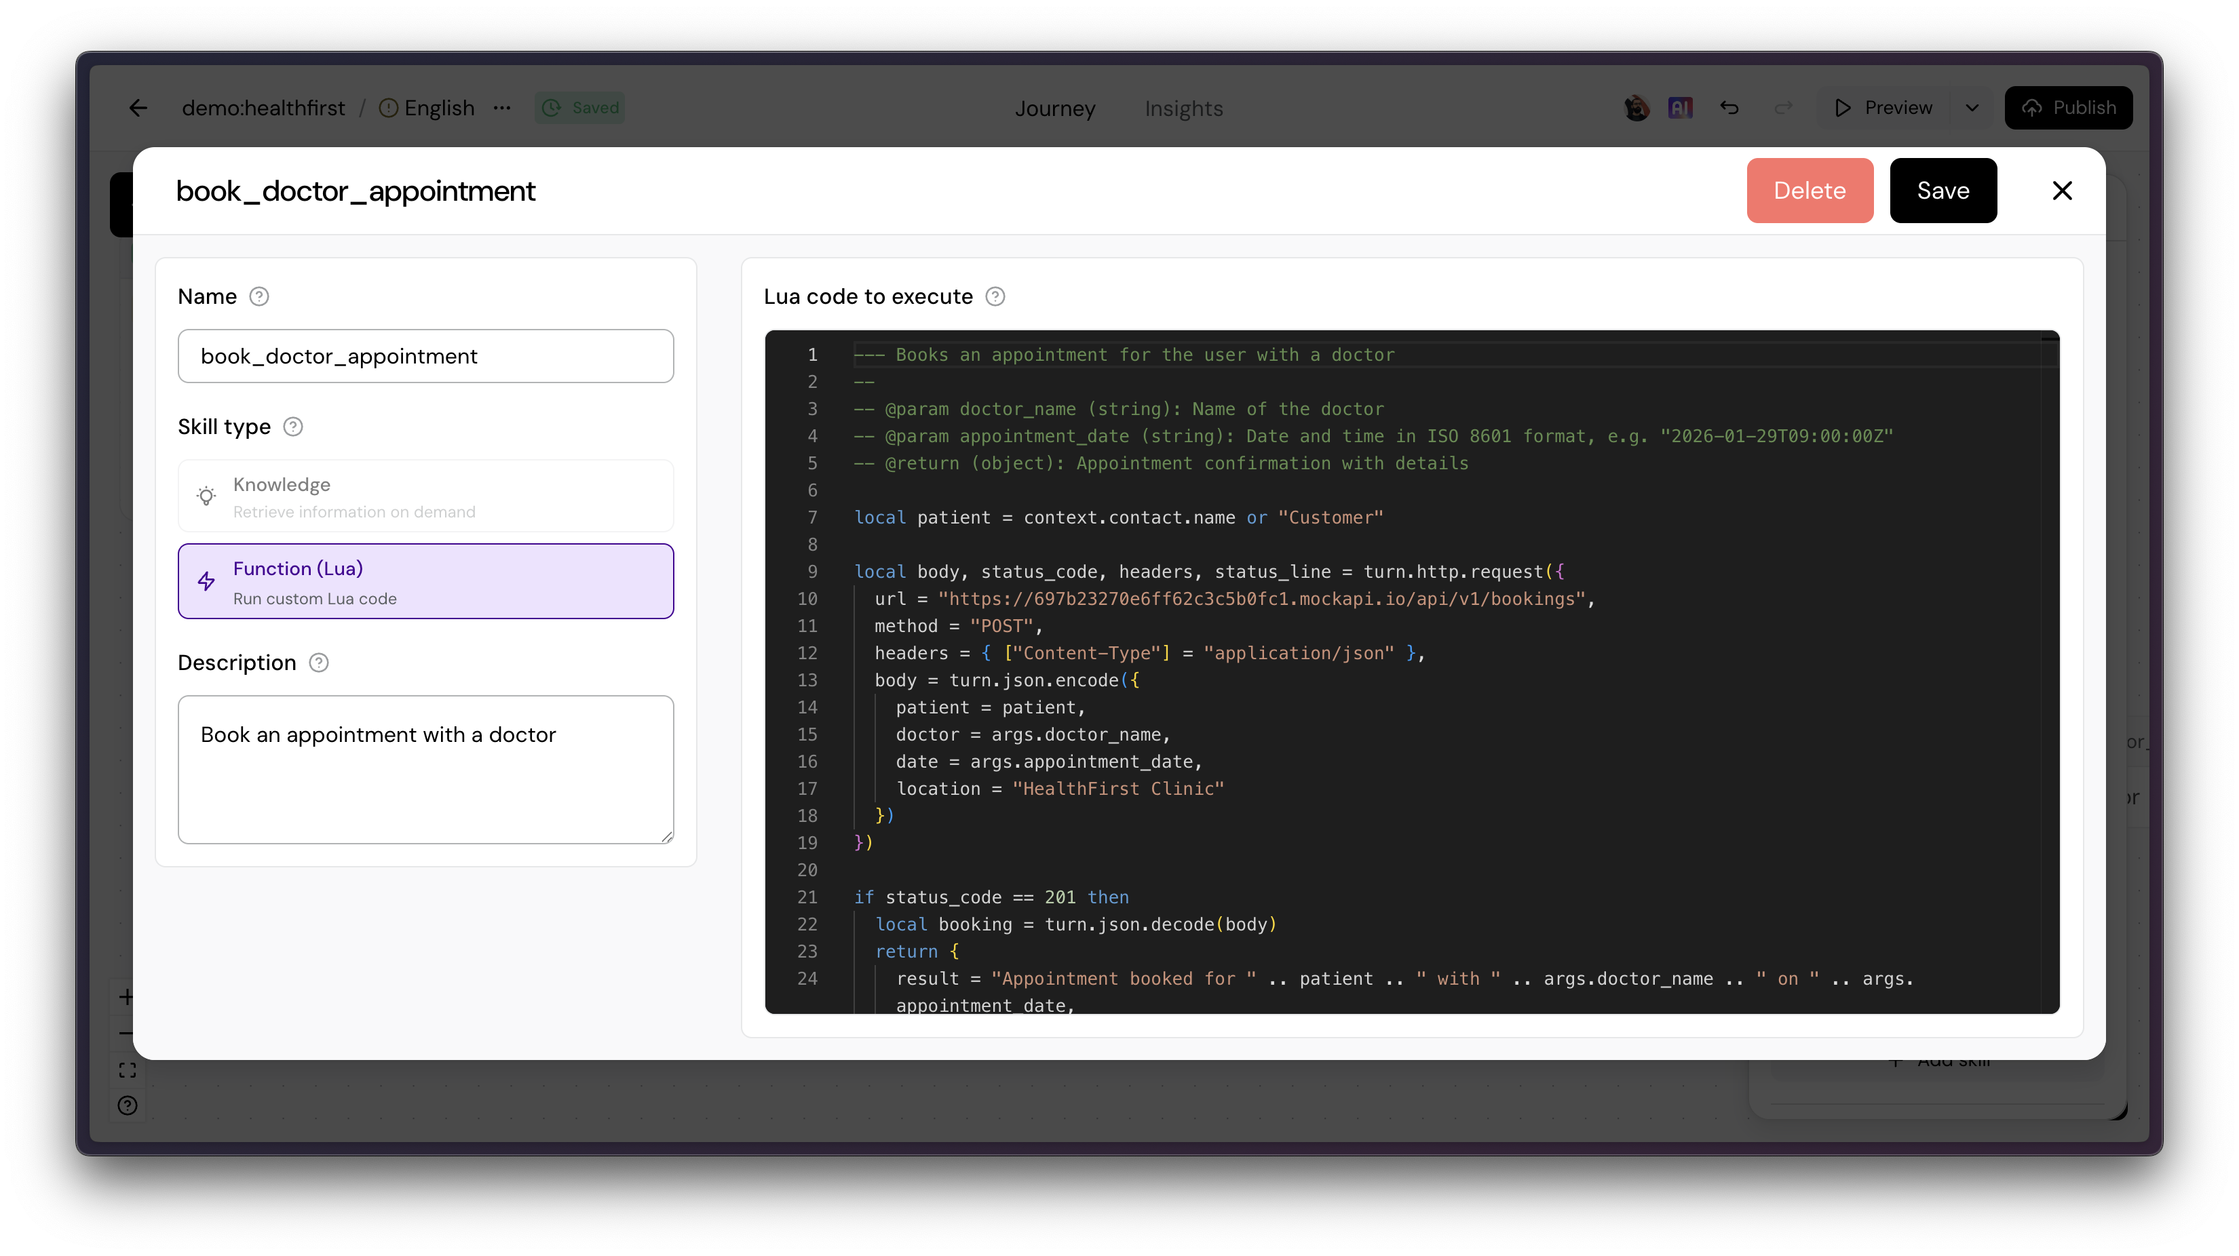This screenshot has width=2239, height=1256.
Task: Switch to the Journey tab
Action: (1054, 109)
